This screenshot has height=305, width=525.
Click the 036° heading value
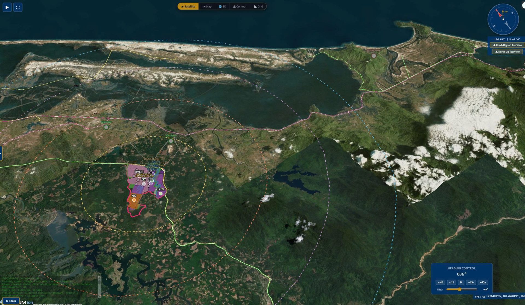[462, 274]
